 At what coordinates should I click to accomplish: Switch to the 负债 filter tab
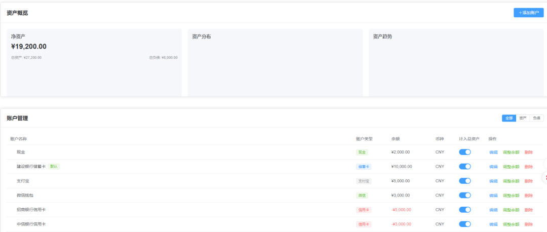[x=536, y=118]
